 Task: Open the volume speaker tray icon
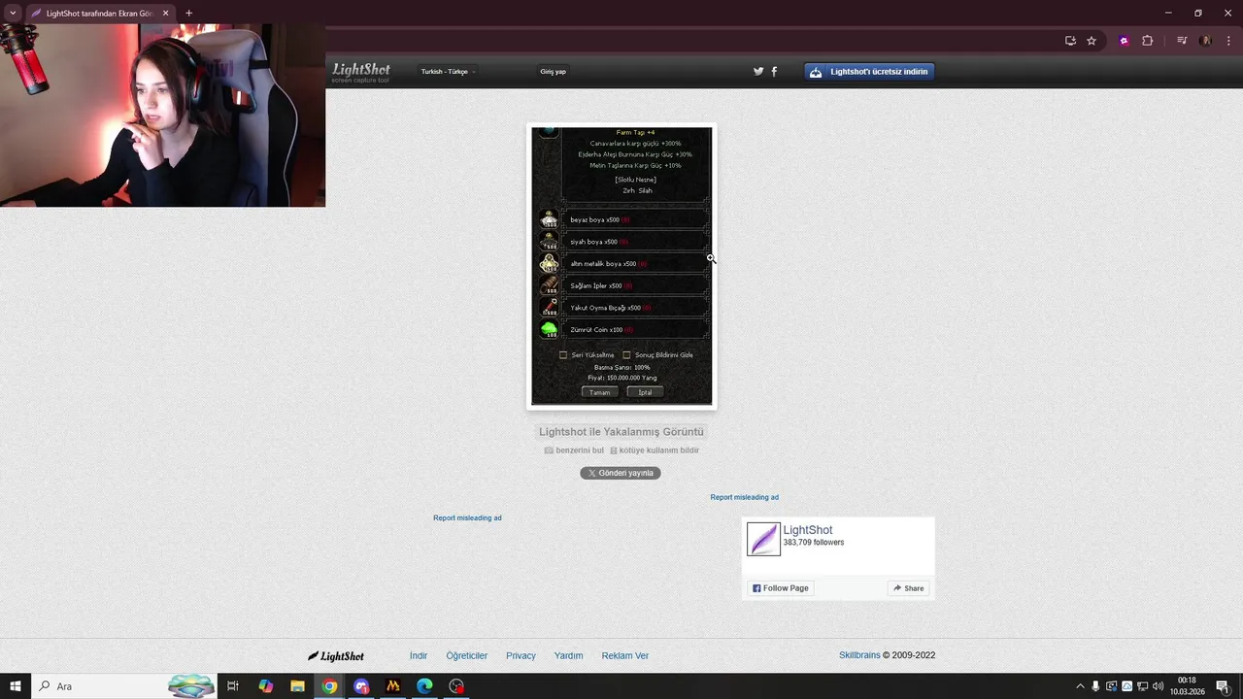point(1158,686)
